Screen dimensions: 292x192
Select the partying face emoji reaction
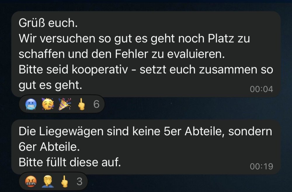pos(48,104)
